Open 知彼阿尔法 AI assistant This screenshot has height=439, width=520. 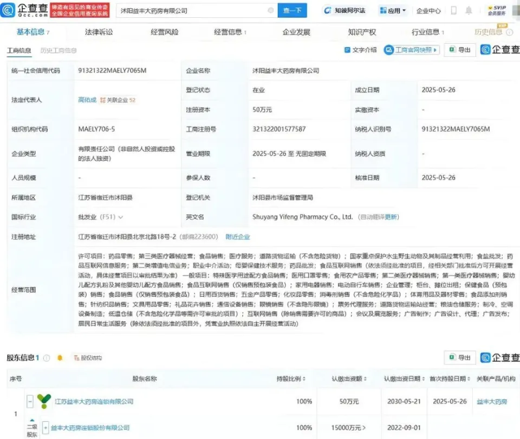[x=344, y=11]
